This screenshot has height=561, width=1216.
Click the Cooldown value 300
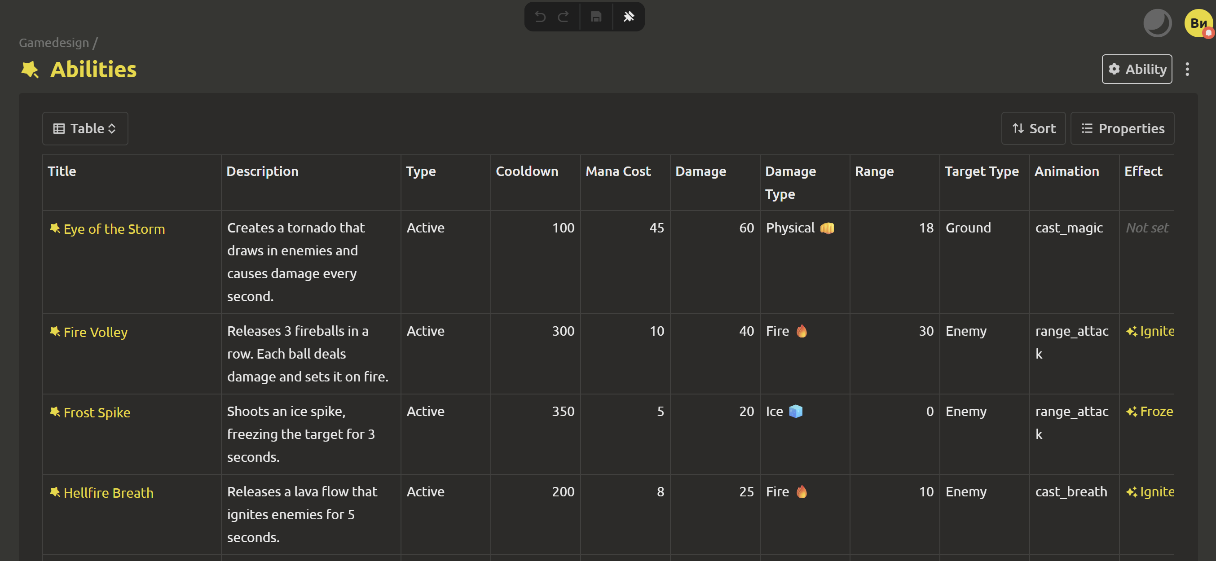point(563,331)
